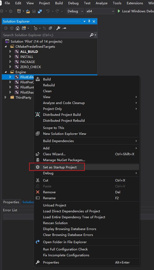The image size is (154, 270).
Task: Switch to the Properties tab
Action: click(x=11, y=202)
